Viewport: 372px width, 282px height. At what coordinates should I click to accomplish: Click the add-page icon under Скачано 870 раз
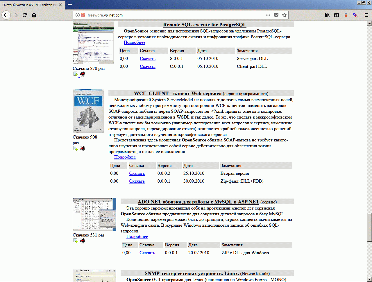(76, 74)
